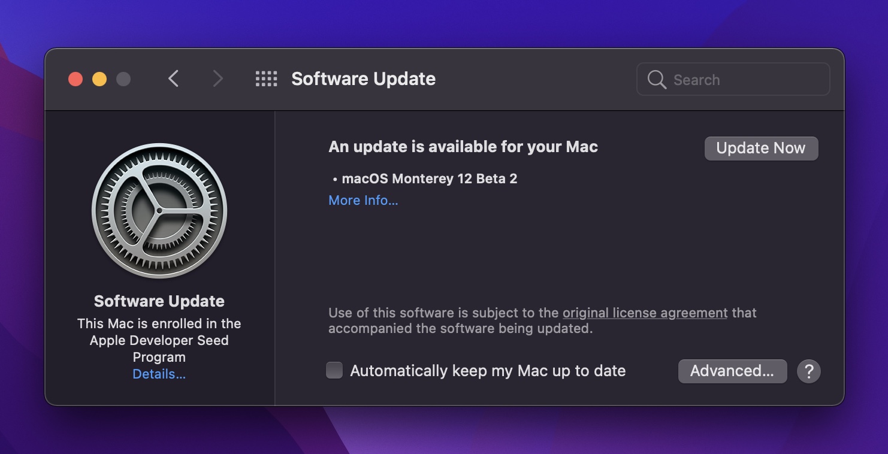Select the macOS Monterey 12 Beta 2 entry
The image size is (888, 454).
tap(429, 178)
